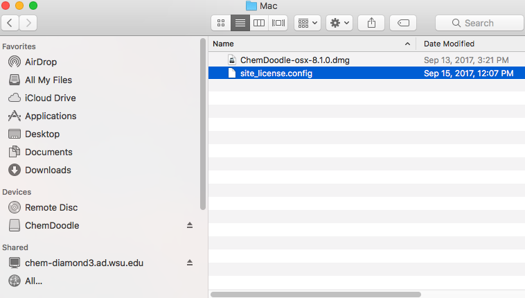Click the Share toolbar icon
Viewport: 525px width, 298px height.
click(371, 23)
